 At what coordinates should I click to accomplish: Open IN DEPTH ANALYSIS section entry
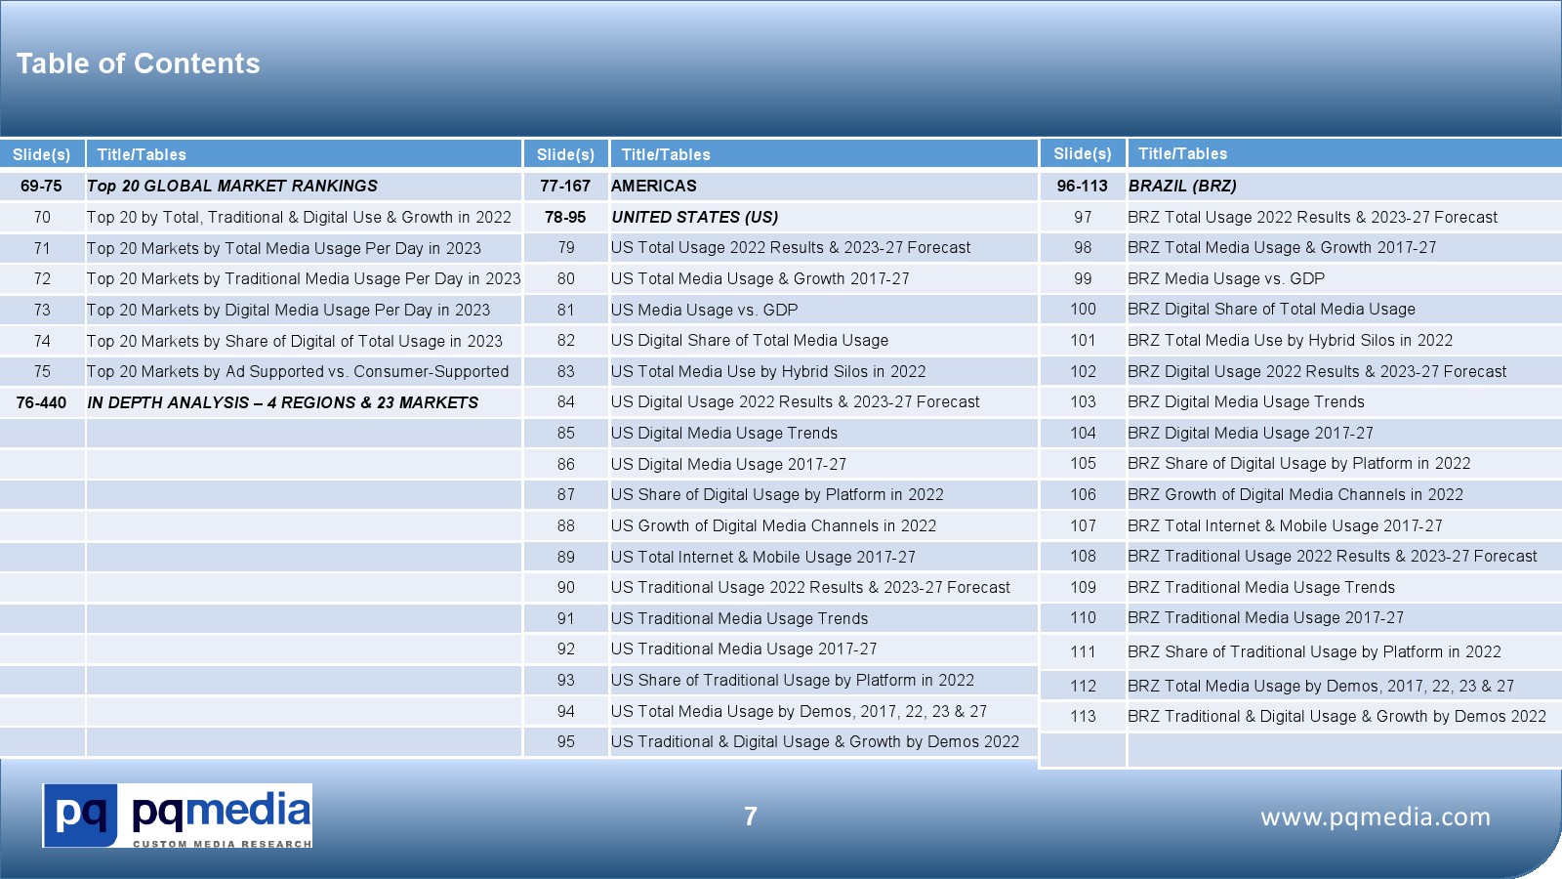point(282,402)
